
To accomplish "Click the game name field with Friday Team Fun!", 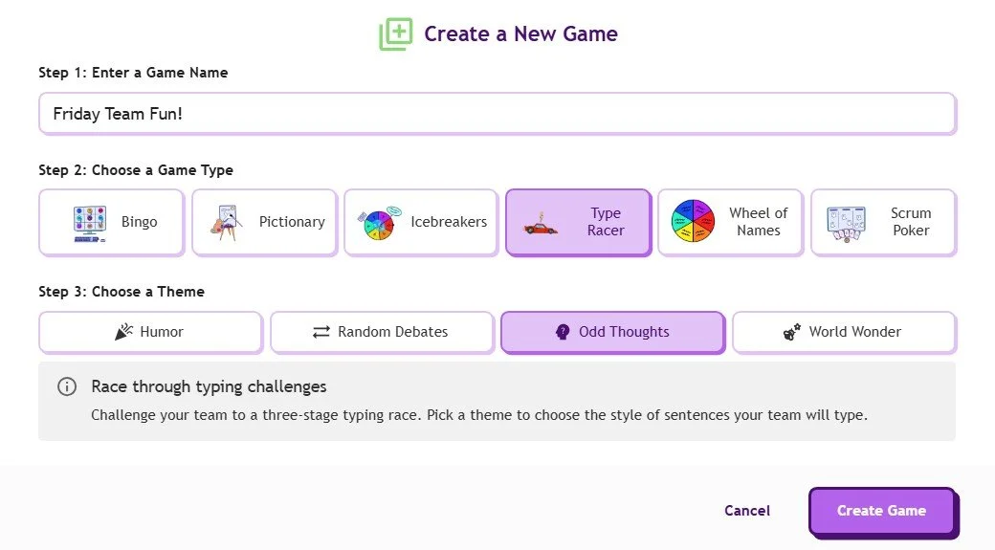I will (x=497, y=114).
